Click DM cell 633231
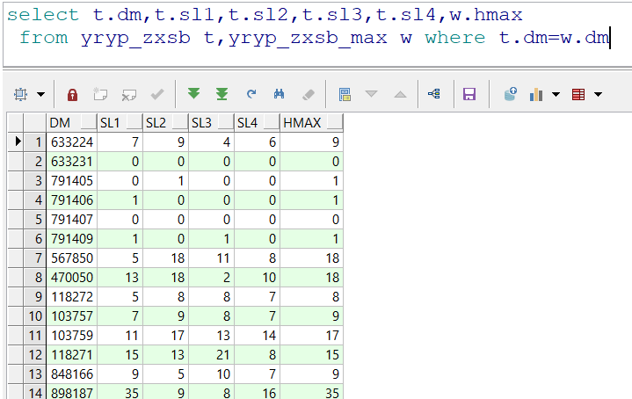Screen dimensions: 632x399 click(x=72, y=161)
